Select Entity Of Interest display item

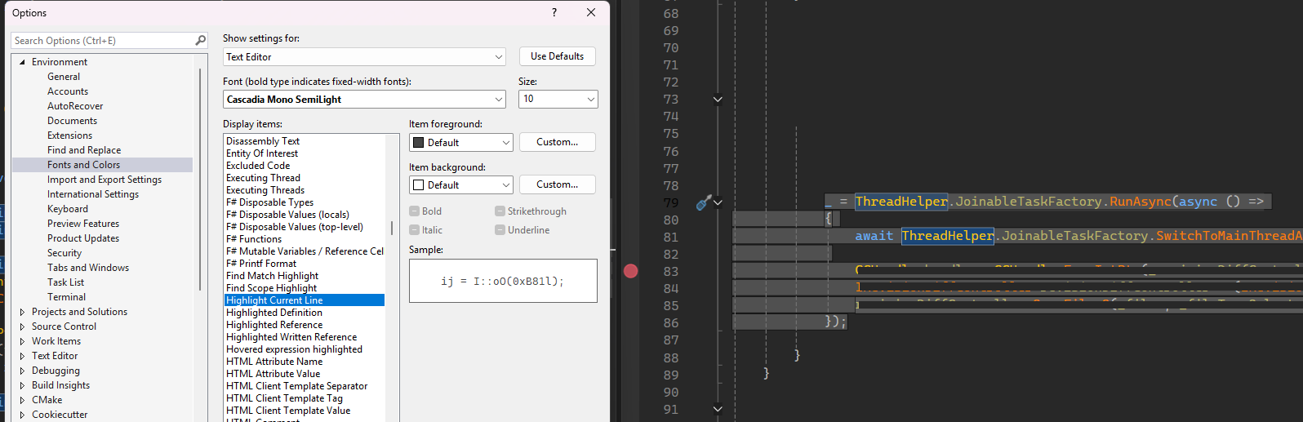(262, 153)
